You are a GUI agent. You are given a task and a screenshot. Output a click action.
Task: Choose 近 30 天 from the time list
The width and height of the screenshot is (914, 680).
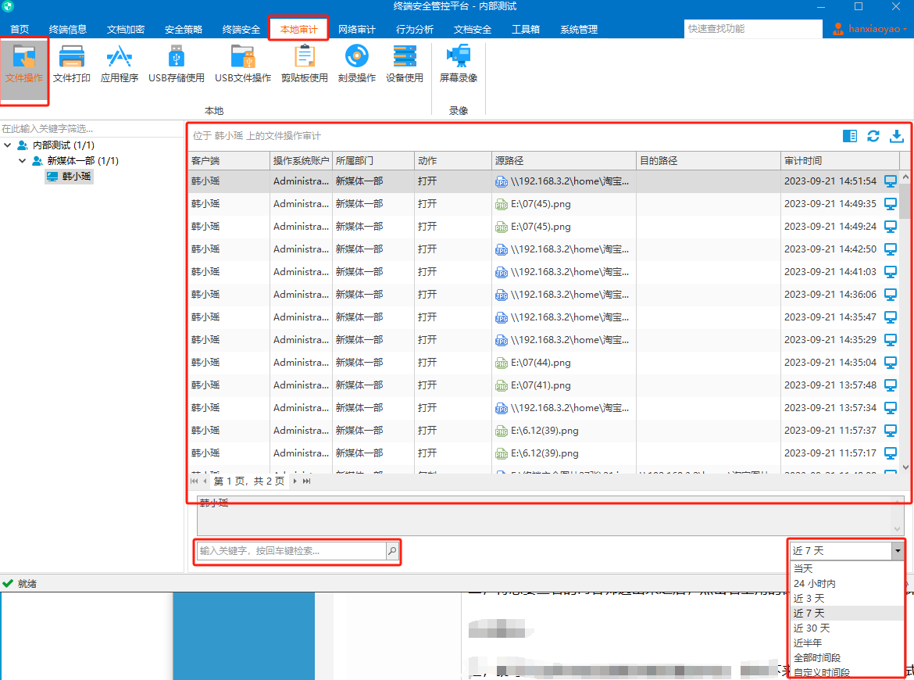click(812, 628)
